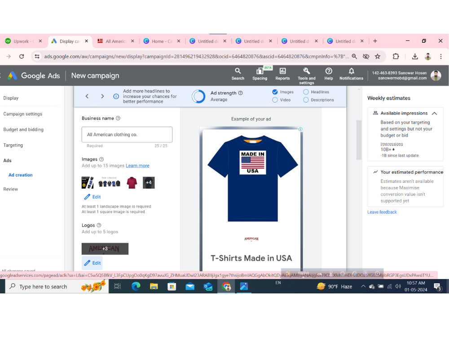
Task: Click the Google Ads logo
Action: click(x=34, y=75)
